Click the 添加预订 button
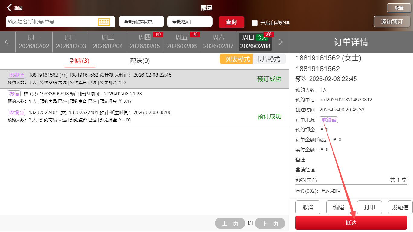The width and height of the screenshot is (413, 232). pos(392,22)
